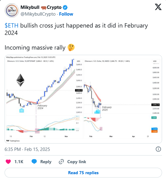Click the Read 75 replies button
Screen dimensions: 166x180
point(83,173)
